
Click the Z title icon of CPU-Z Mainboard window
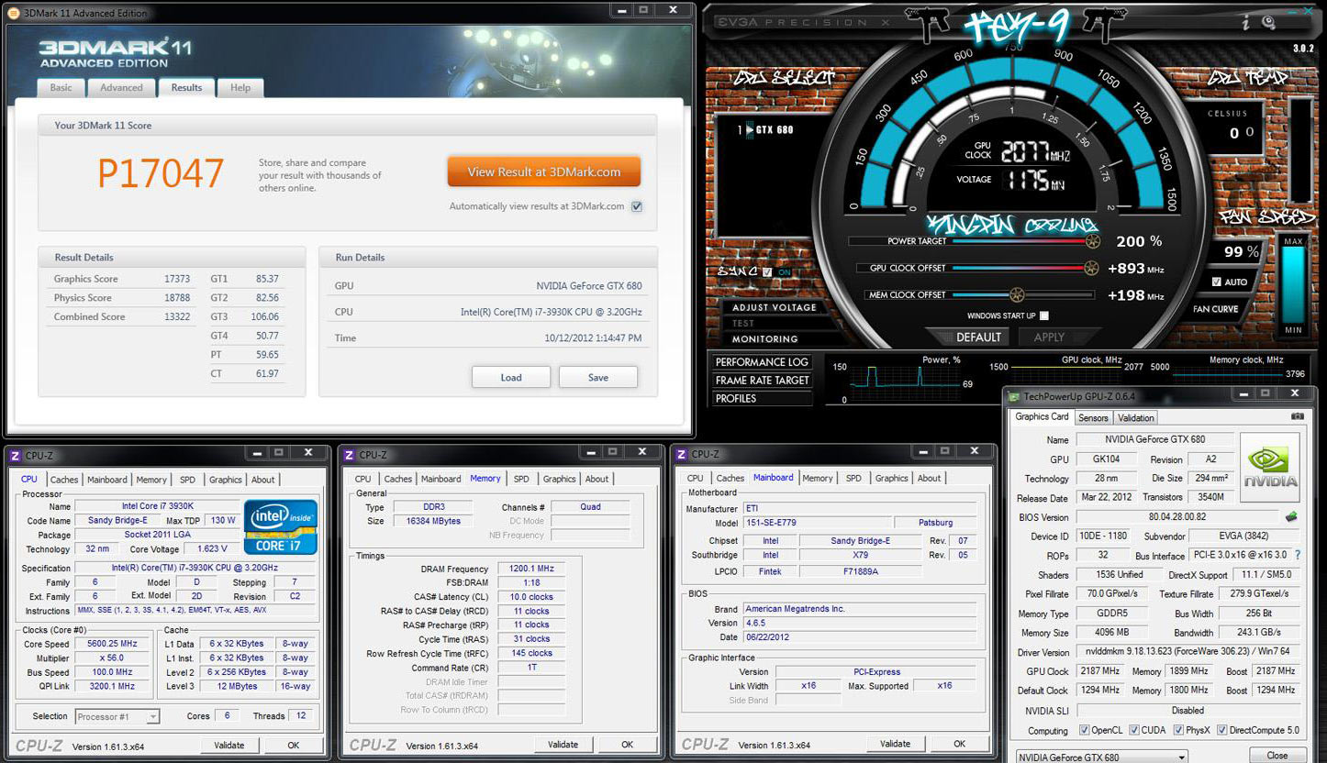682,454
